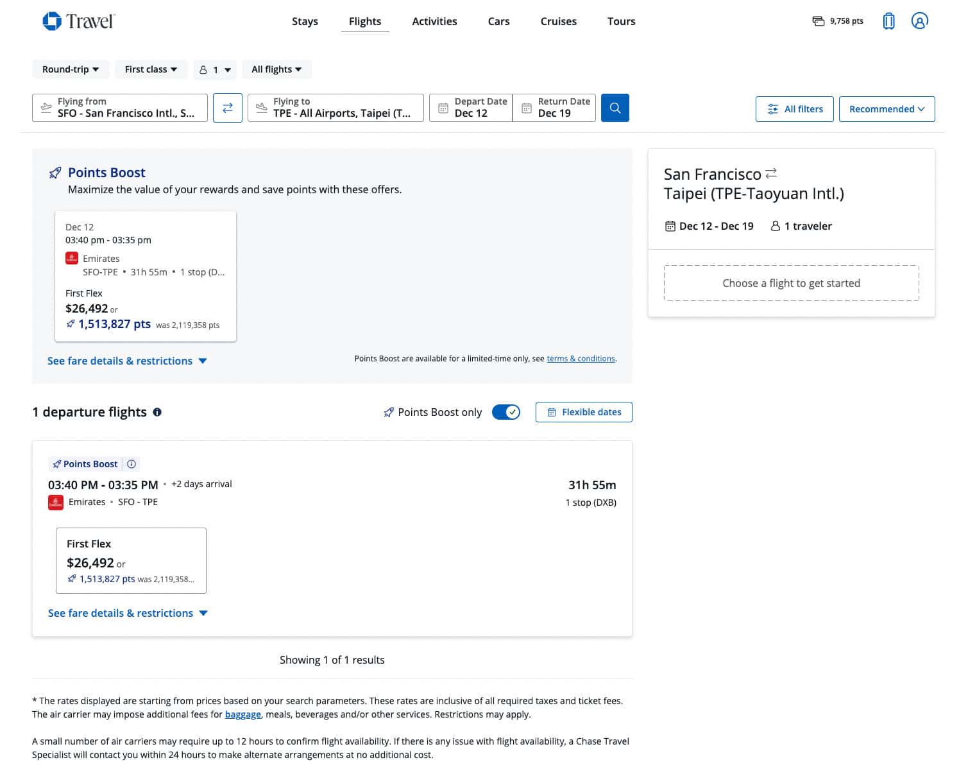Click the Chase Travel logo
The height and width of the screenshot is (776, 968).
pos(78,21)
